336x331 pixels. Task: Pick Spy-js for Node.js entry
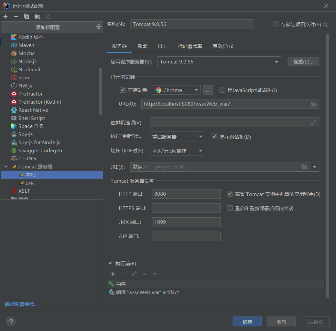click(52, 142)
